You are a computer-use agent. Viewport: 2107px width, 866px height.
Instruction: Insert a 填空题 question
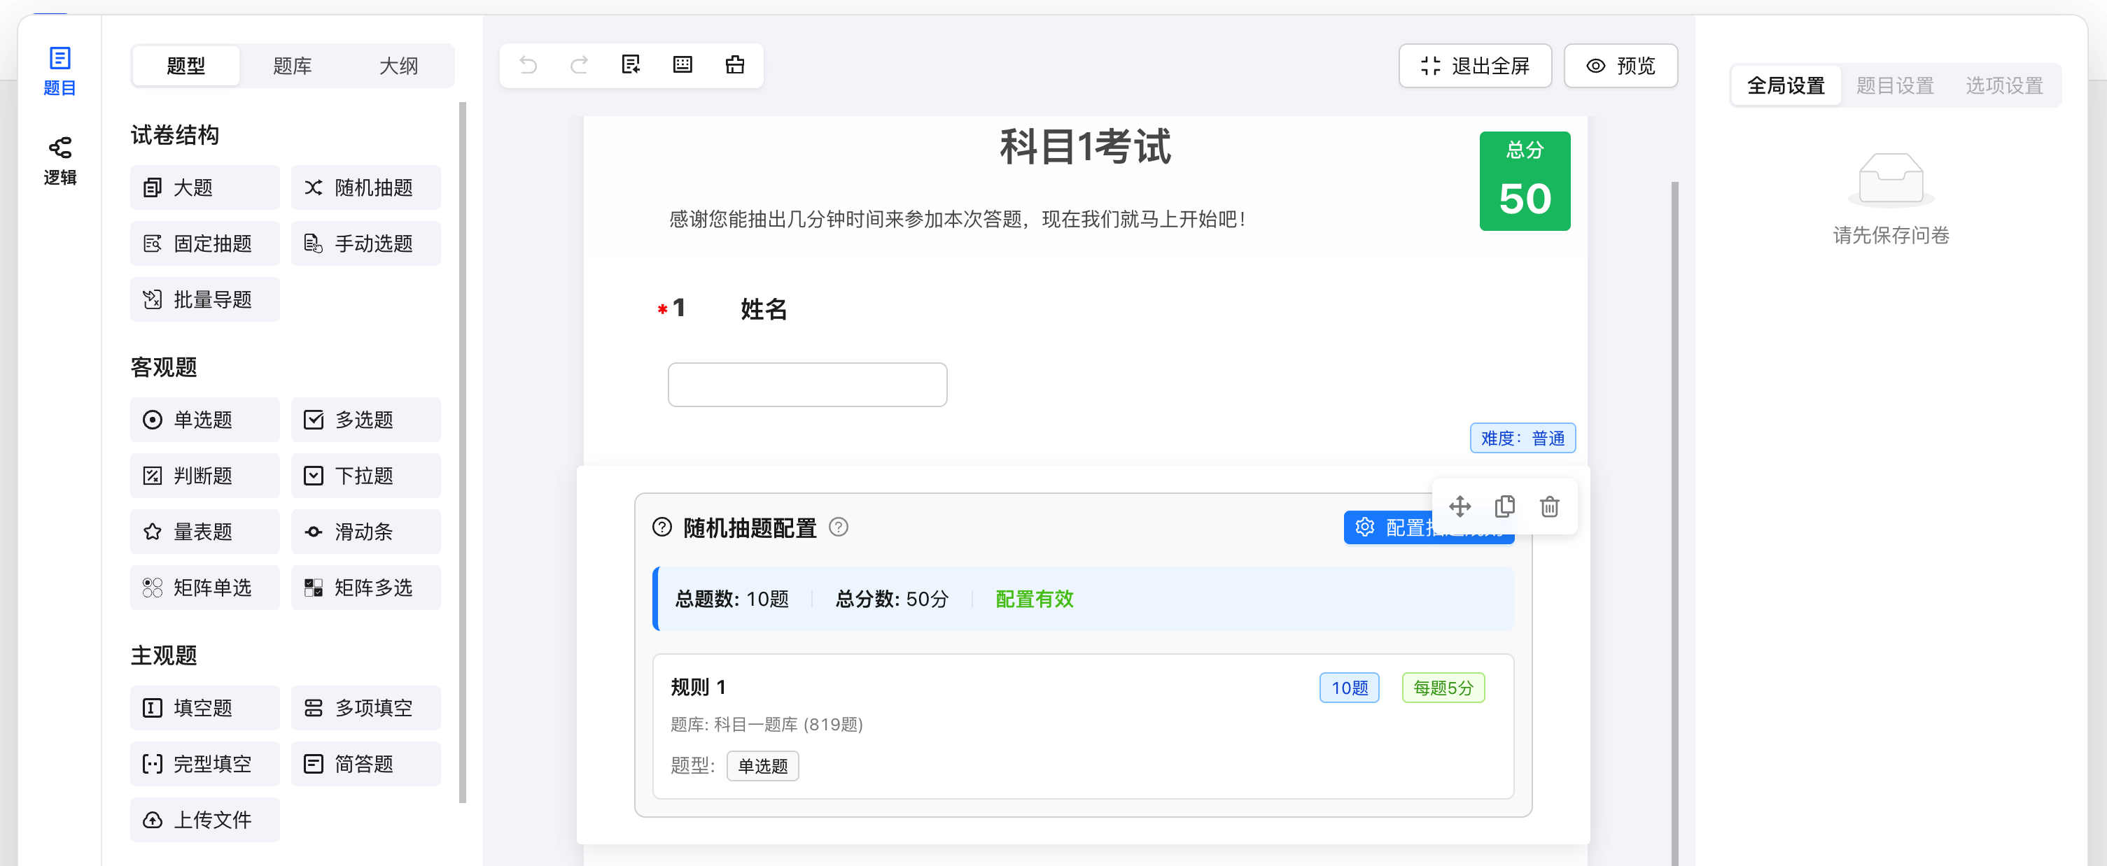(204, 707)
